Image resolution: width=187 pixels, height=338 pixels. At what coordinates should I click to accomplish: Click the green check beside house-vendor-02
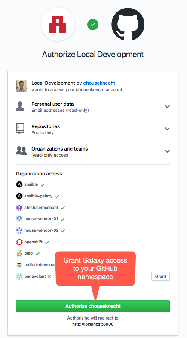[63, 230]
